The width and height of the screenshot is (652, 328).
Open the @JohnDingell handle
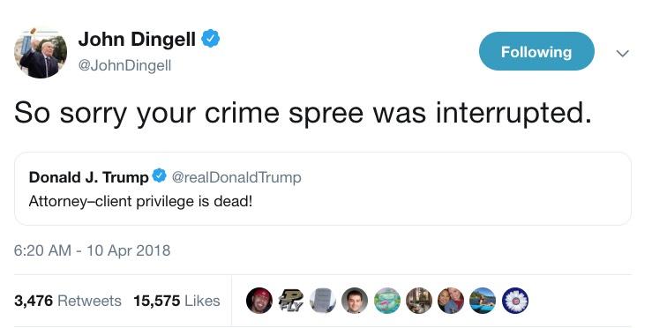coord(124,65)
